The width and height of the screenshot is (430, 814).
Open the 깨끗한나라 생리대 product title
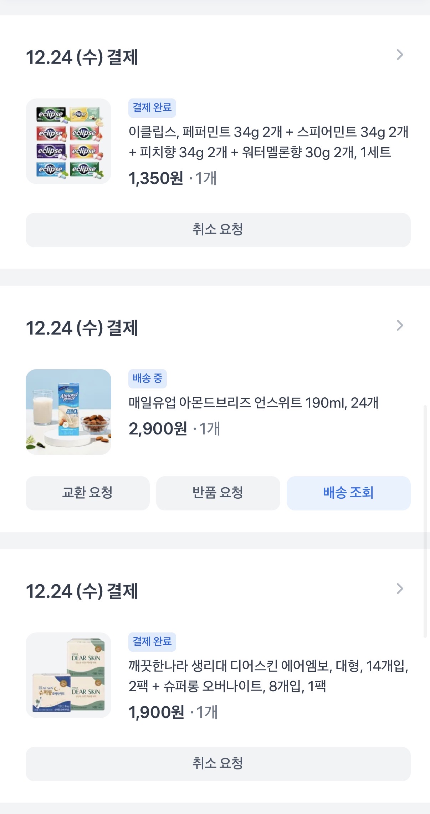[268, 676]
